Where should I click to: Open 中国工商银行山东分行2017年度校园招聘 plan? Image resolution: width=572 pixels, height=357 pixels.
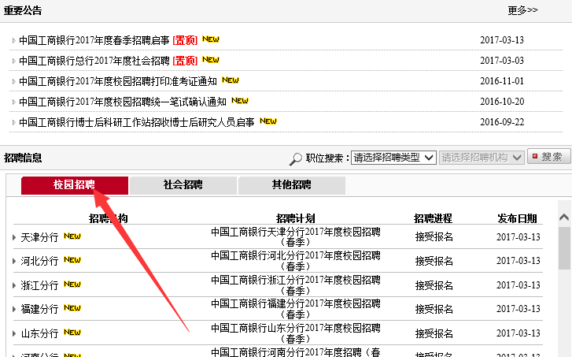click(x=296, y=333)
